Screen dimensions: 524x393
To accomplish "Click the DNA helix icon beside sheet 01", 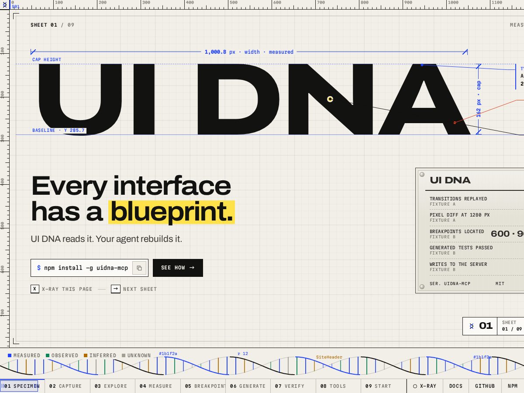I will (472, 326).
